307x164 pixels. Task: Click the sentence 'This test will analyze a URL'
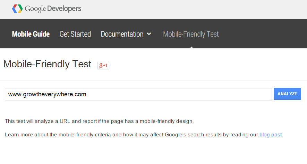(99, 121)
